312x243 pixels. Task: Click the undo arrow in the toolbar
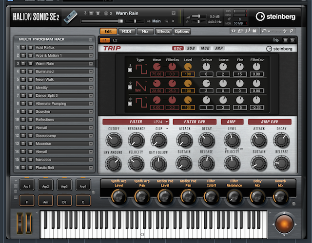(264, 31)
